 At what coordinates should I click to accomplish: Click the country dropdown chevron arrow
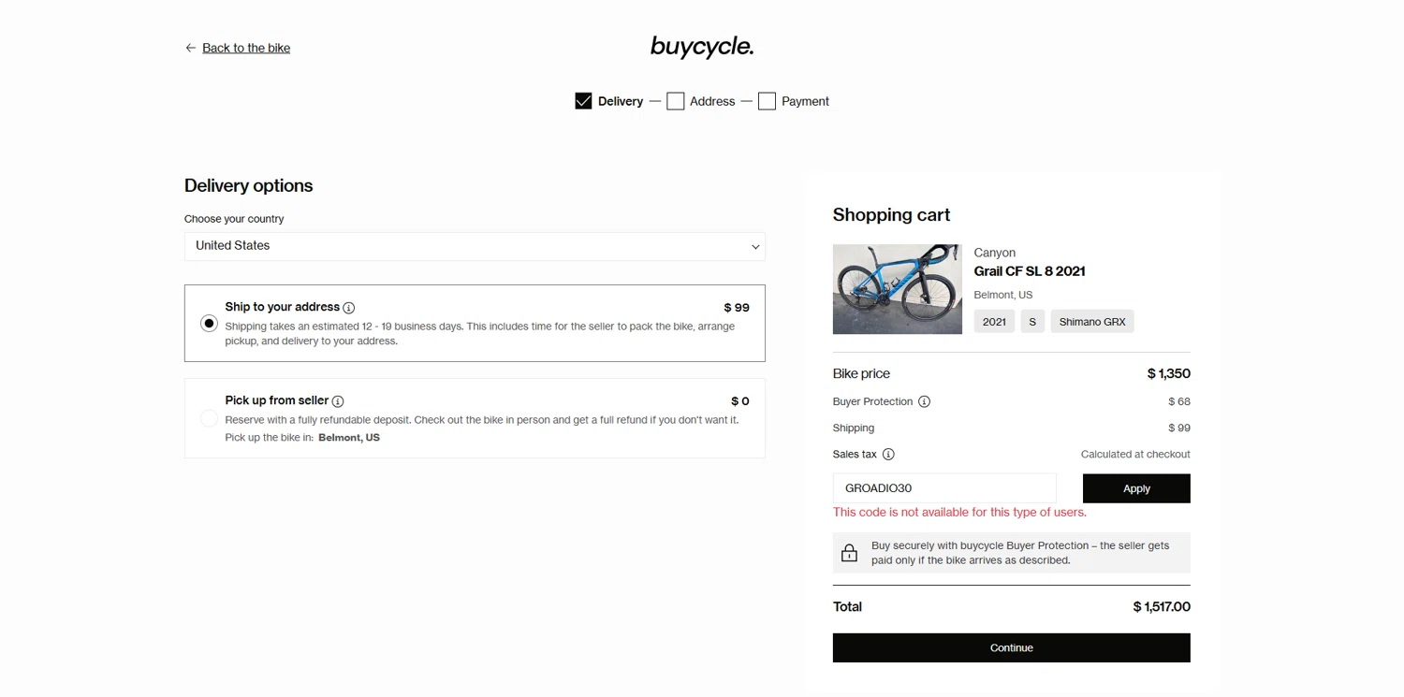(x=754, y=247)
